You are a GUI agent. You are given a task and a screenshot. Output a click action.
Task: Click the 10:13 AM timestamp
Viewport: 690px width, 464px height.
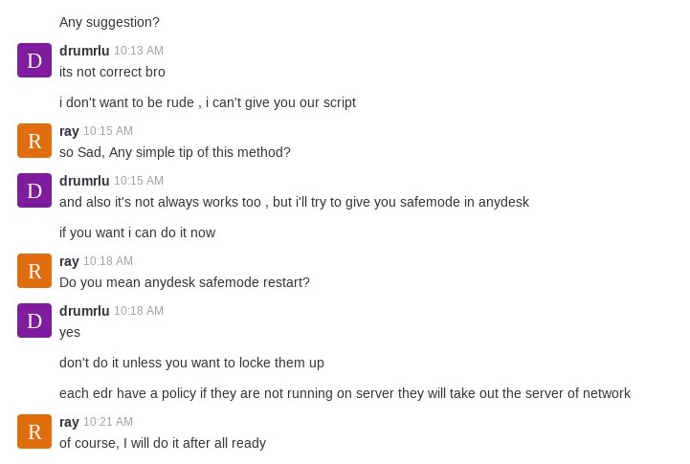[x=139, y=51]
